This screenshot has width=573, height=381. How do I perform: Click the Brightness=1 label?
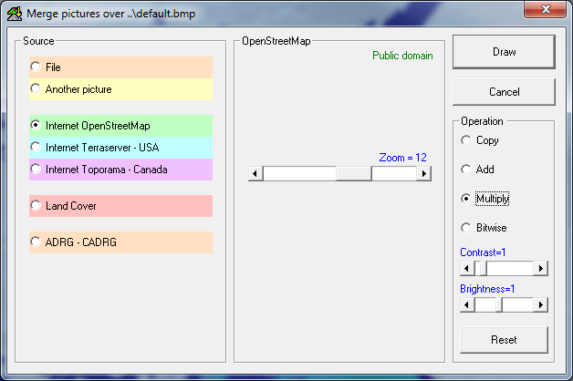(487, 289)
